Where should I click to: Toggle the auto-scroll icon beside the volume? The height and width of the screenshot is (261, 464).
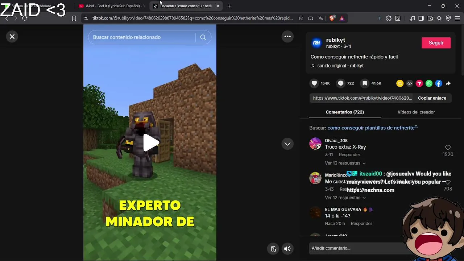pyautogui.click(x=273, y=249)
